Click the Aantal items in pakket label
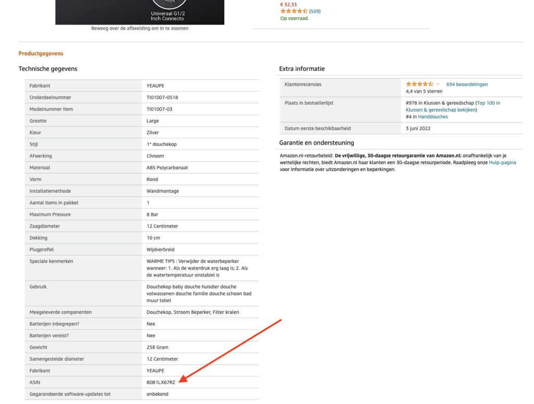Screen dimensions: 534x404 (54, 203)
